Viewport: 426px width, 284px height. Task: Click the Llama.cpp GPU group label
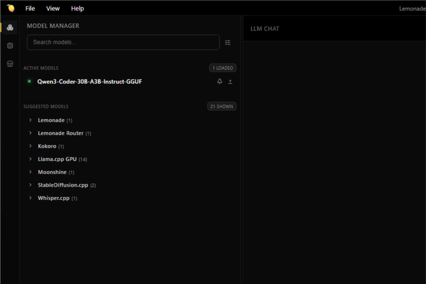57,159
